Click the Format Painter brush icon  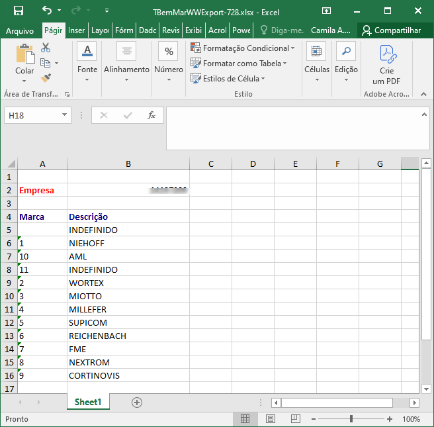pyautogui.click(x=46, y=78)
